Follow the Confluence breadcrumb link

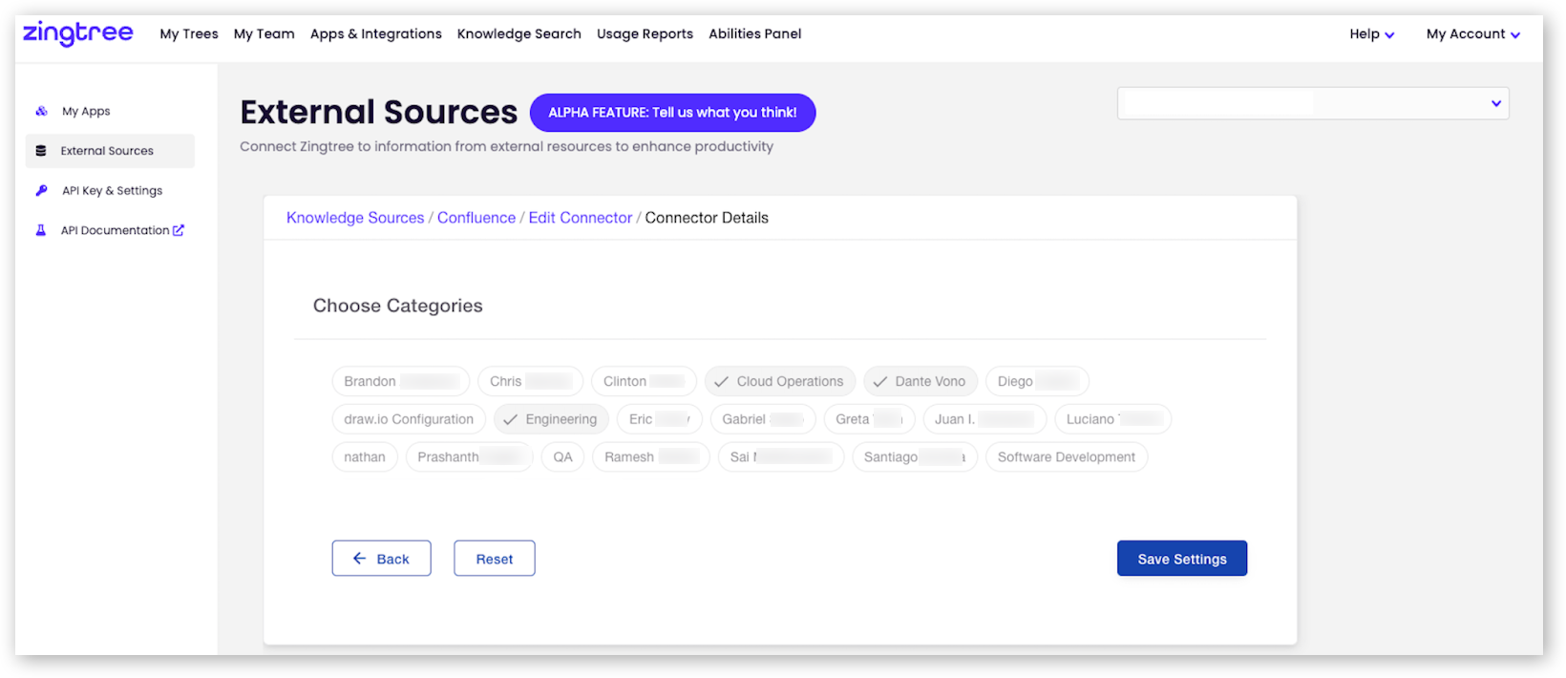click(476, 218)
